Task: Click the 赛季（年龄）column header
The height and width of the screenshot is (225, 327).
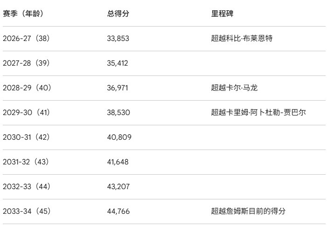Action: click(23, 14)
